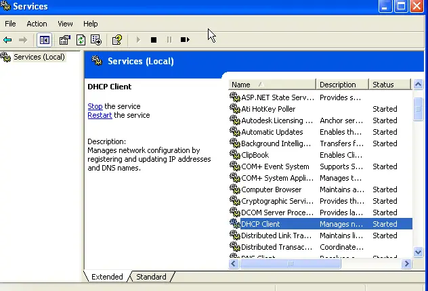Click the gear icon beside Distributed Link Tracking
The image size is (428, 291).
(235, 235)
